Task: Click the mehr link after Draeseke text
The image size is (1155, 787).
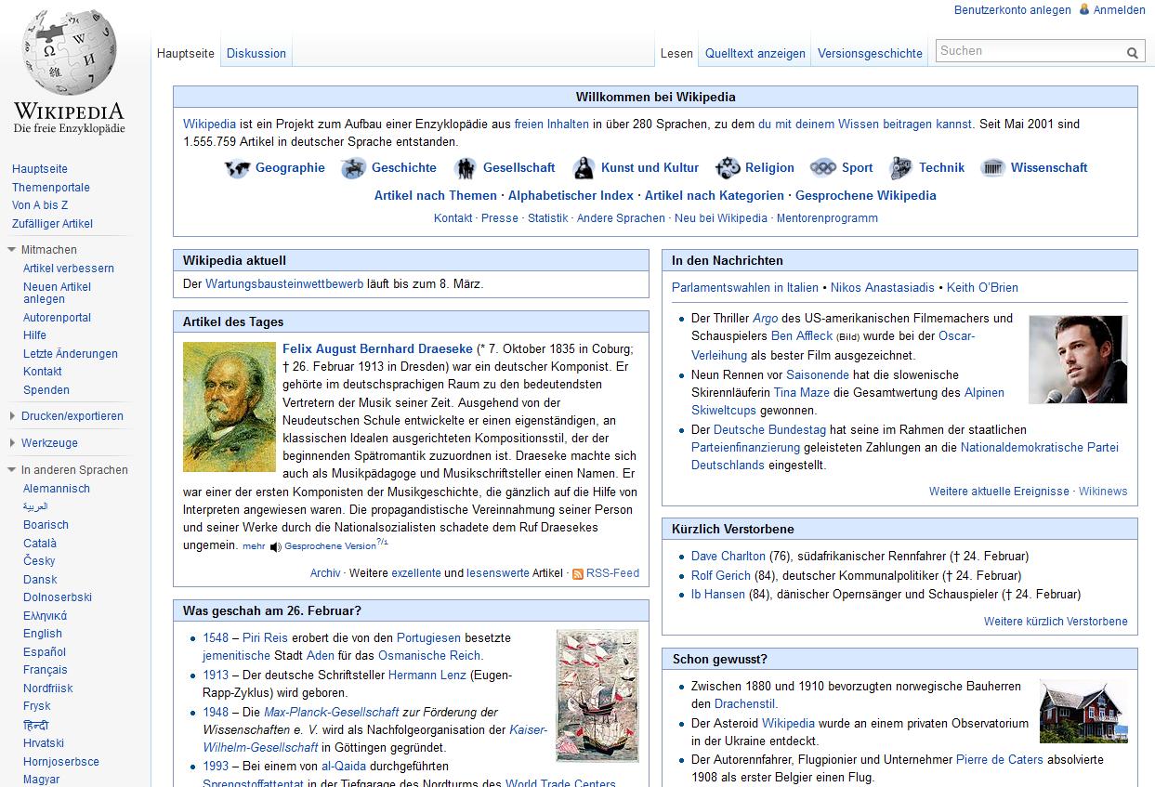Action: point(254,546)
